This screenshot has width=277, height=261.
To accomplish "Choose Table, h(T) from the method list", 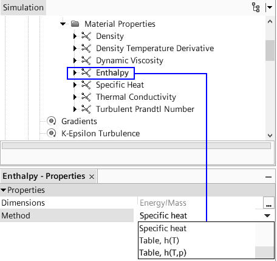I will pyautogui.click(x=196, y=240).
